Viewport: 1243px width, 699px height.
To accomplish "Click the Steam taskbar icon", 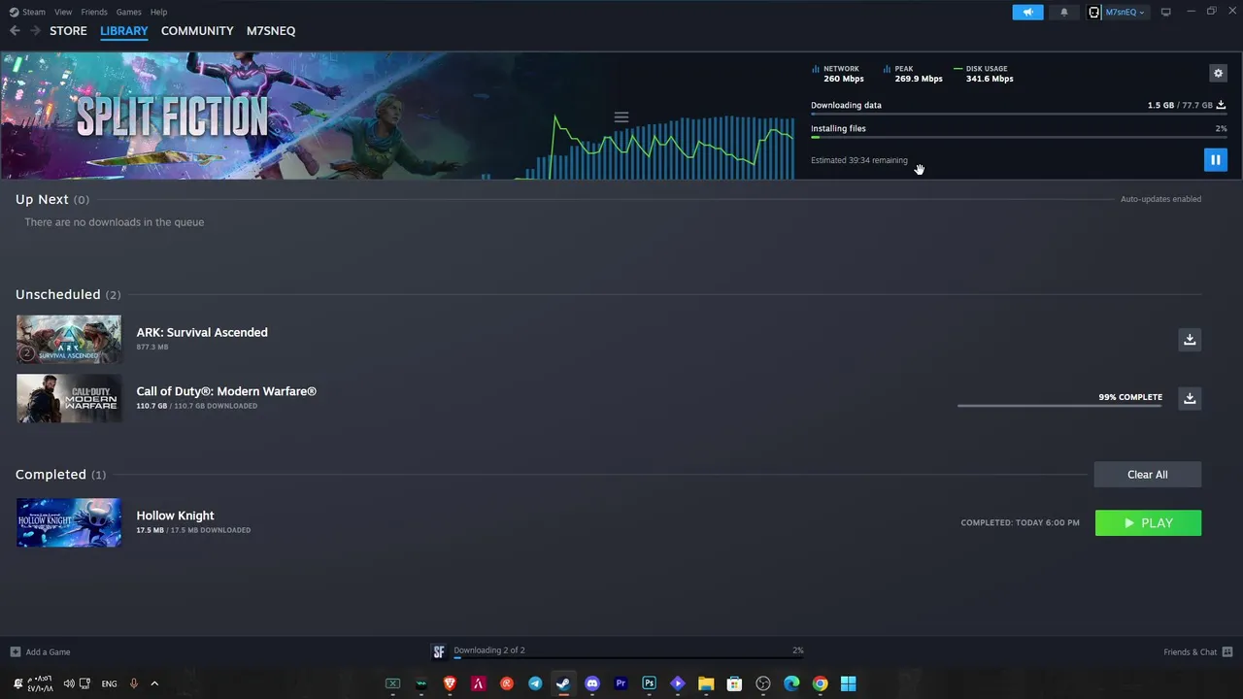I will (563, 683).
